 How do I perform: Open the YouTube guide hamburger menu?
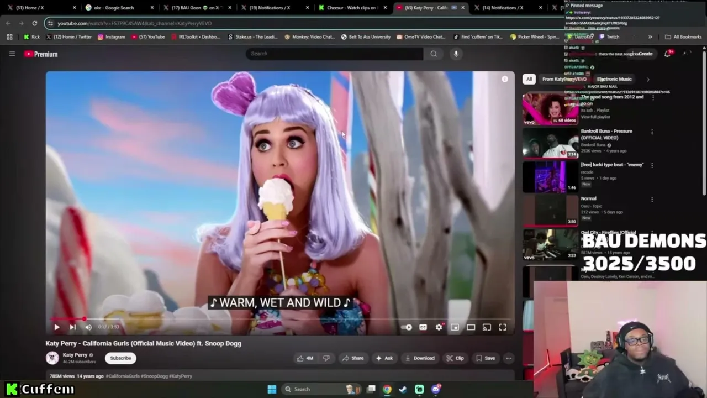click(12, 54)
